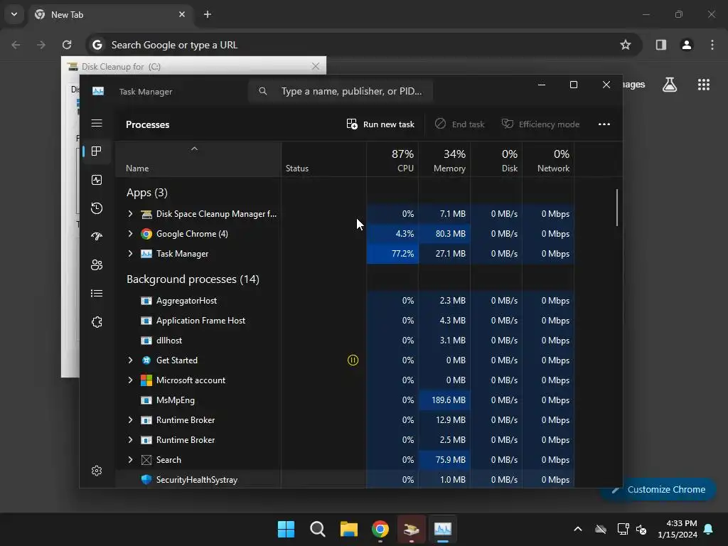This screenshot has width=728, height=546.
Task: Expand the Get Started background process
Action: pos(130,360)
